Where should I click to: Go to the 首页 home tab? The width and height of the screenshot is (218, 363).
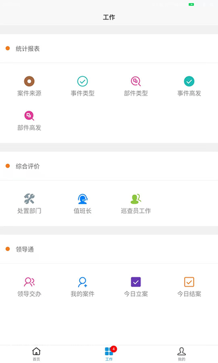pos(36,354)
